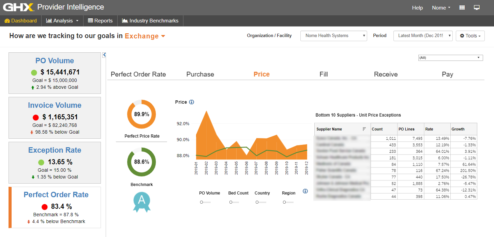Viewport: 494px width, 237px height.
Task: Click the apps grid icon in header
Action: (462, 7)
